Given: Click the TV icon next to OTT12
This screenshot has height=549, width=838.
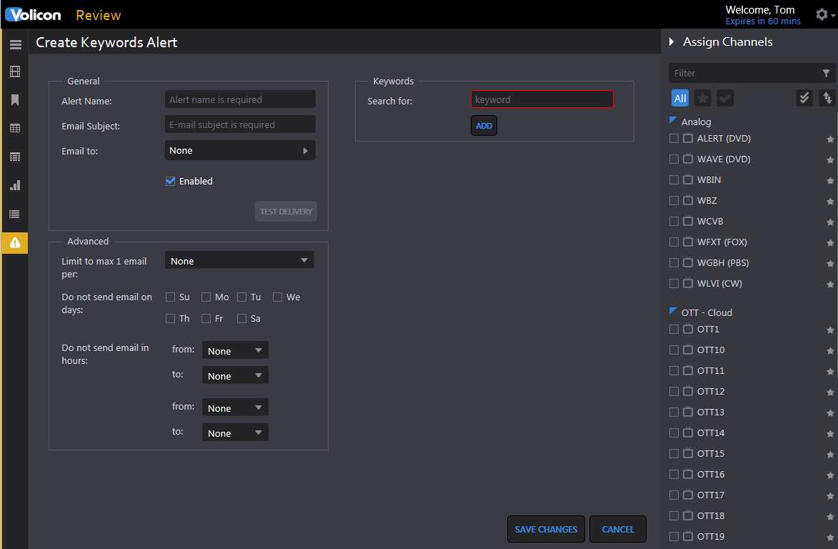Looking at the screenshot, I should (688, 391).
